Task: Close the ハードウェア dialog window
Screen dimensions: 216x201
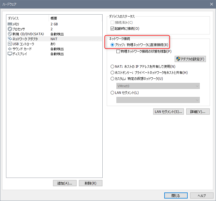Action: (212, 4)
